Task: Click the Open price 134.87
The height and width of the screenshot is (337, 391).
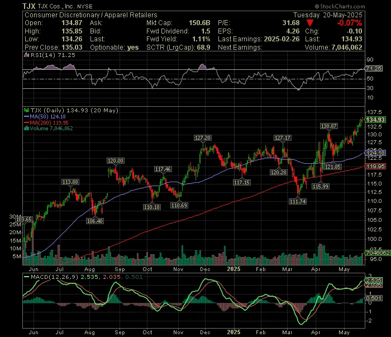Action: click(72, 23)
